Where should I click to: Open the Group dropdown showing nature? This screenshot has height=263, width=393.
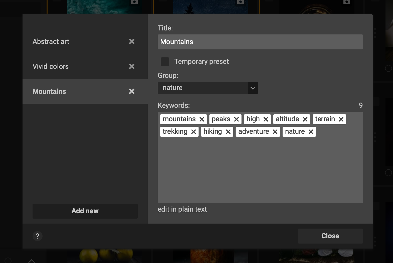(208, 88)
